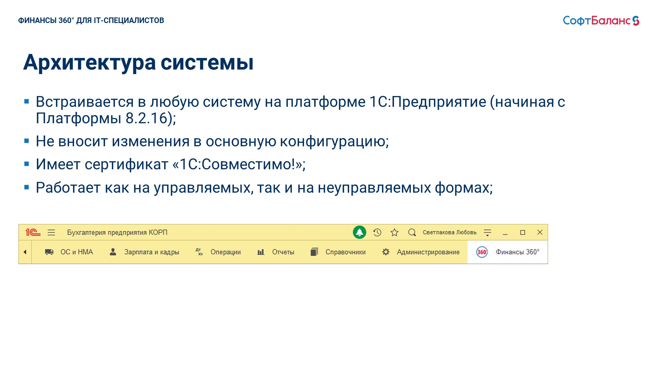The image size is (658, 370).
Task: Click the gear icon for Администрирование
Action: (x=386, y=252)
